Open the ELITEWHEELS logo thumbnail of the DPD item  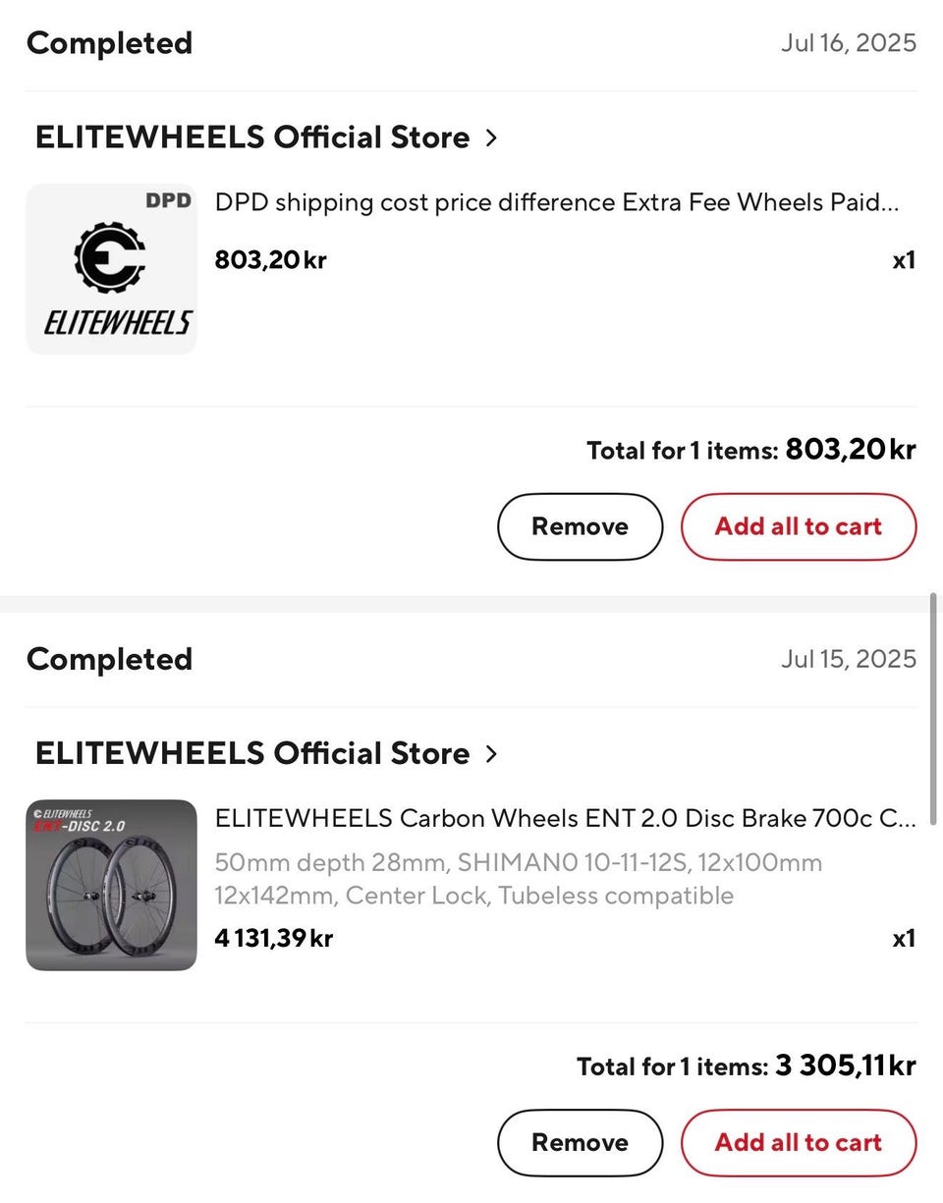click(111, 269)
